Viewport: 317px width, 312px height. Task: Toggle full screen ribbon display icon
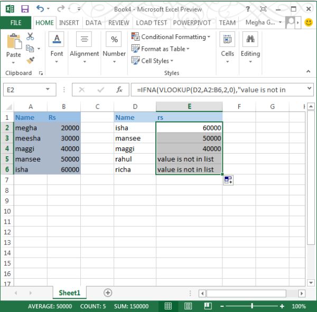tap(263, 9)
